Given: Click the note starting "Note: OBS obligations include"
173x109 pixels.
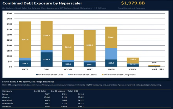Looking at the screenshot, I should click(82, 85).
